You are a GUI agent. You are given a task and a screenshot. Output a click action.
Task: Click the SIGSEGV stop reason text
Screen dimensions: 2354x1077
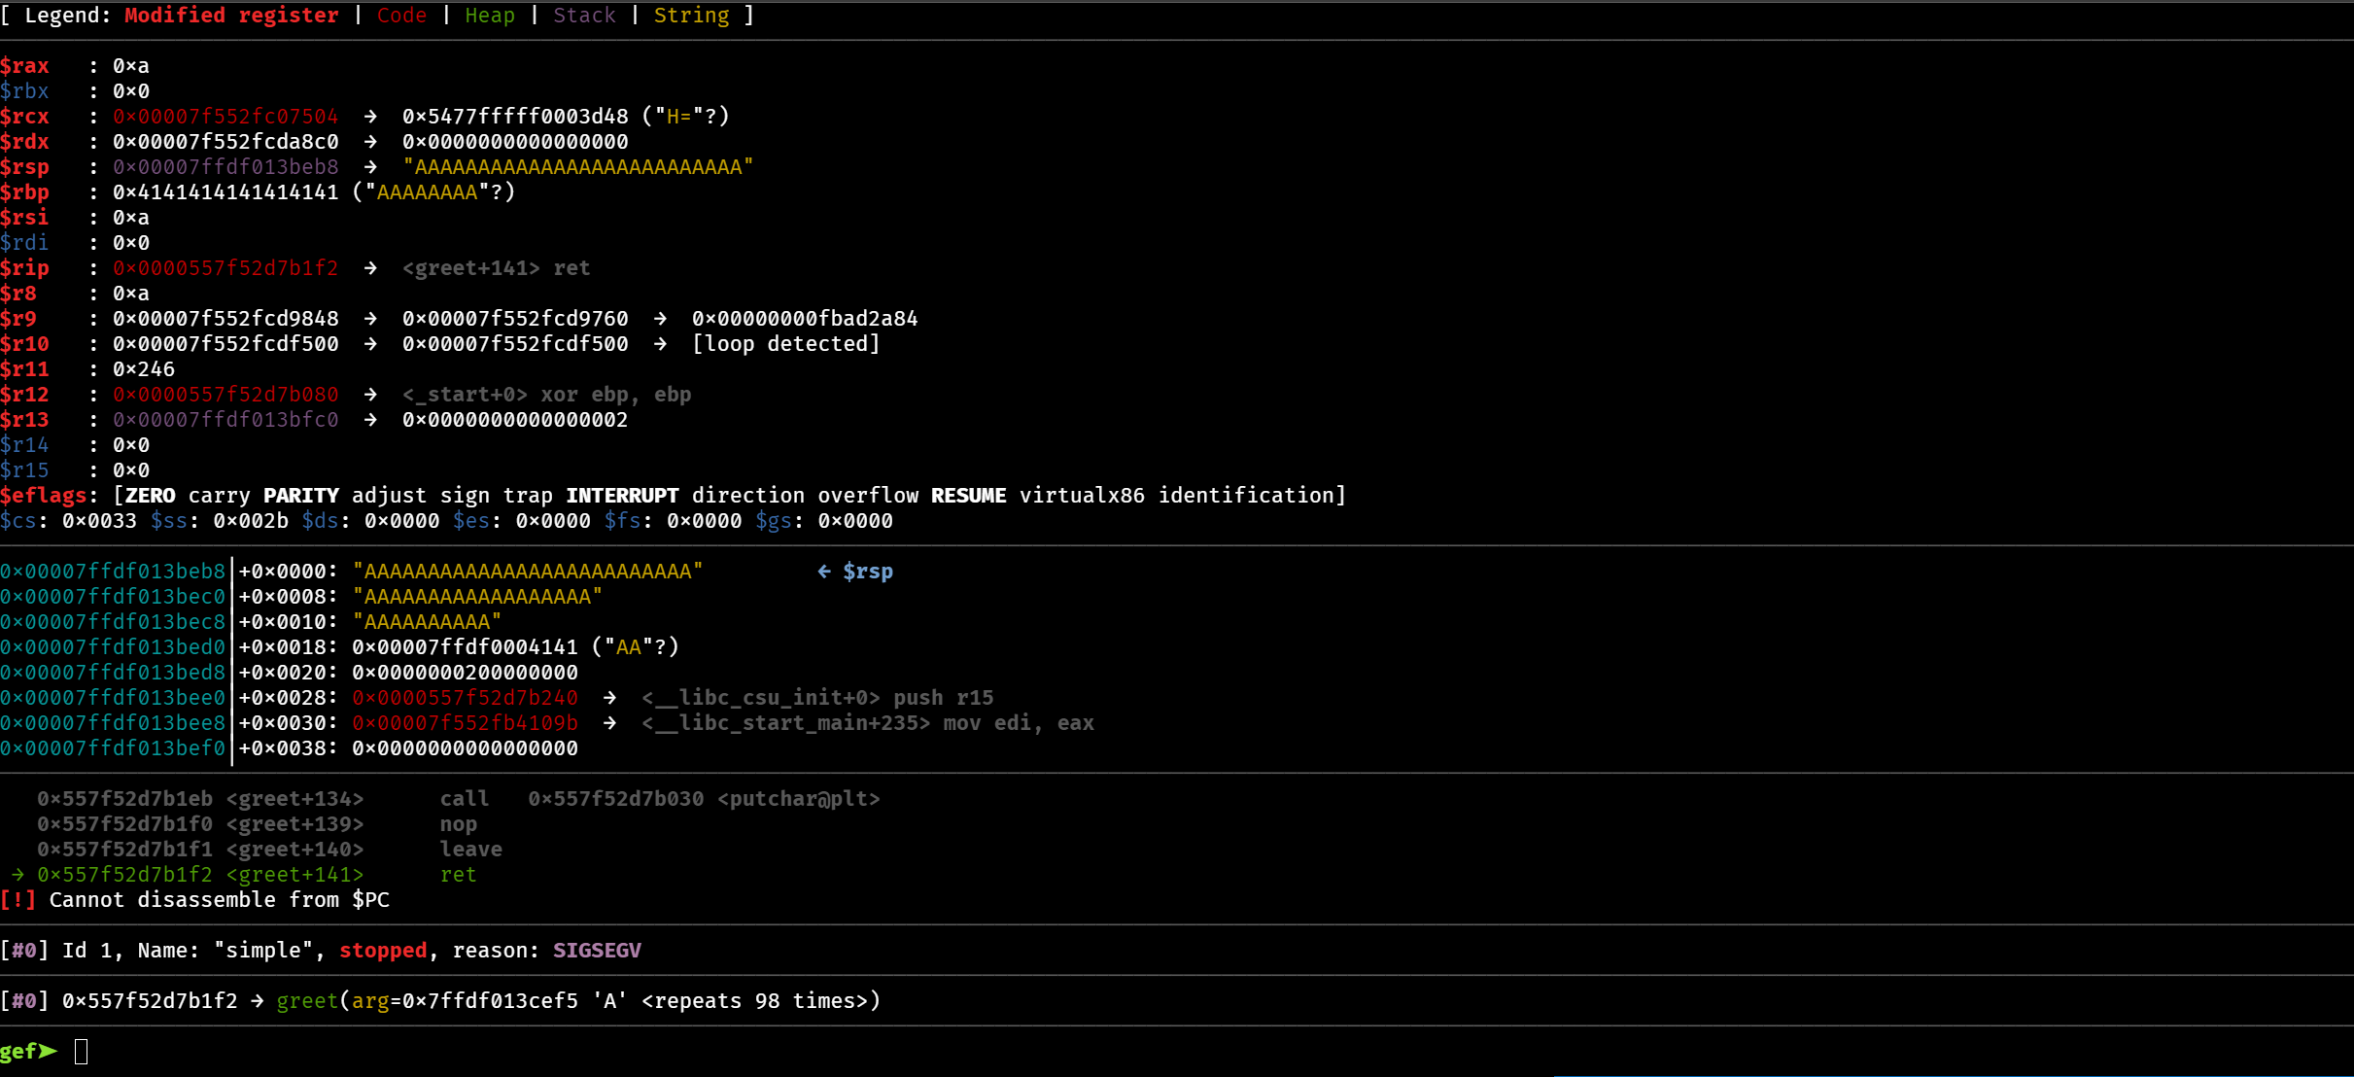pyautogui.click(x=597, y=950)
